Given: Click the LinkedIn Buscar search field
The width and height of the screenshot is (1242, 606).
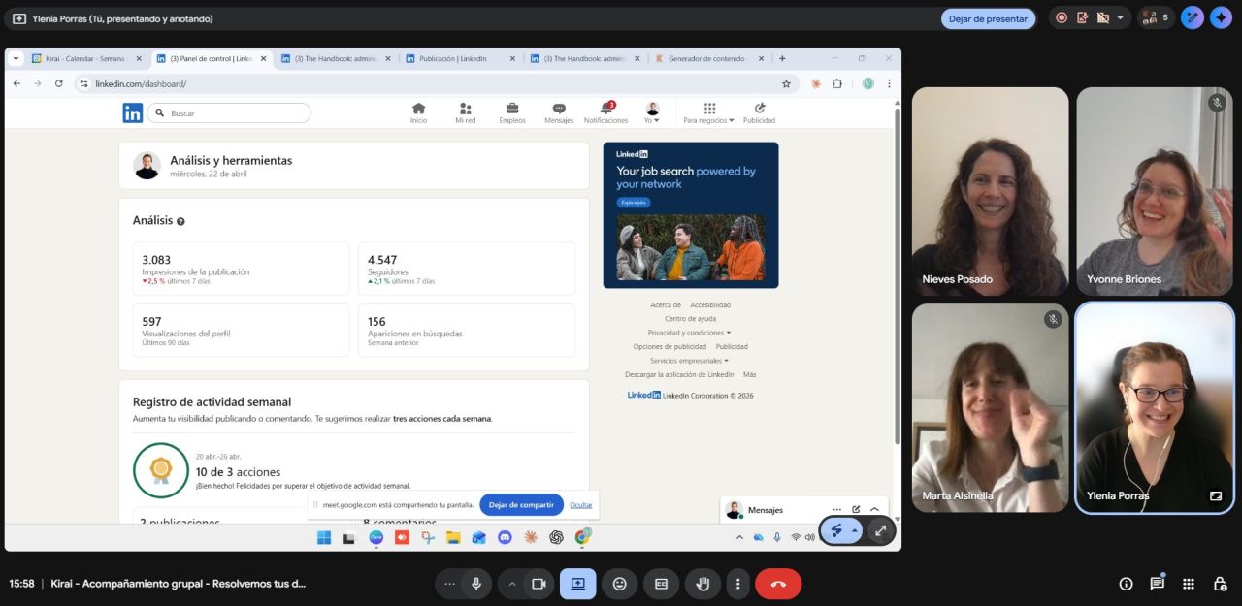Looking at the screenshot, I should tap(229, 113).
